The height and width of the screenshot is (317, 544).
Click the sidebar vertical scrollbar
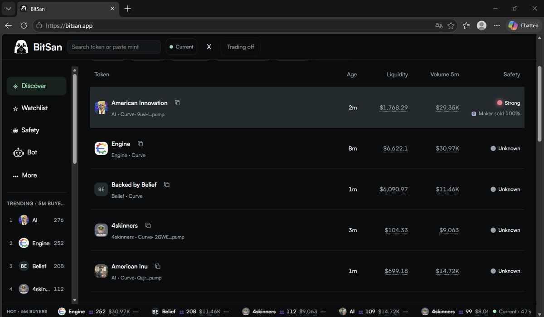[75, 118]
